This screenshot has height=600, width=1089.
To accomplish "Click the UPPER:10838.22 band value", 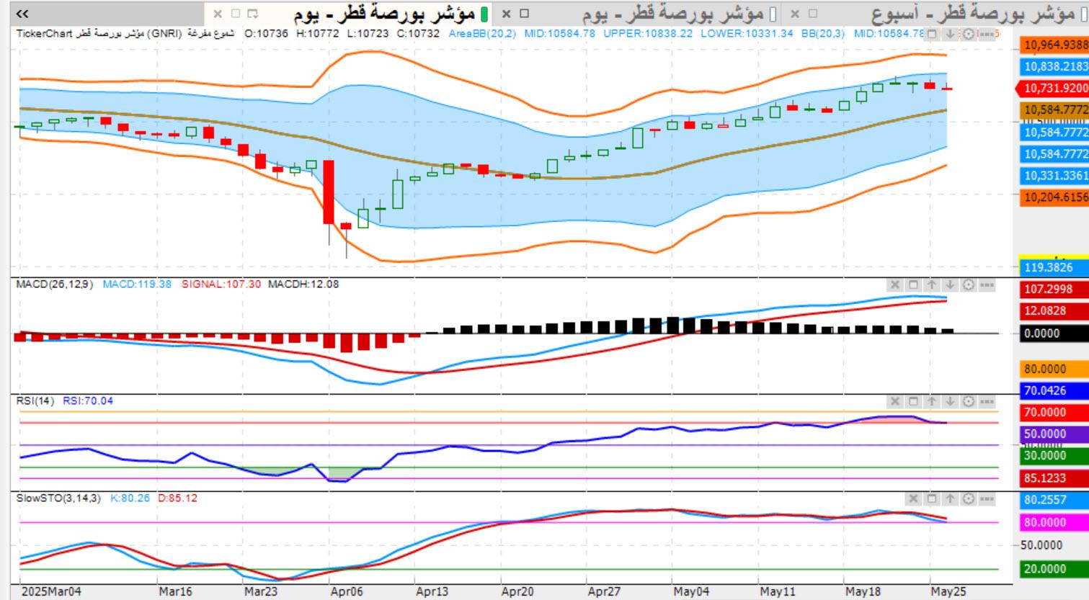I will point(648,33).
